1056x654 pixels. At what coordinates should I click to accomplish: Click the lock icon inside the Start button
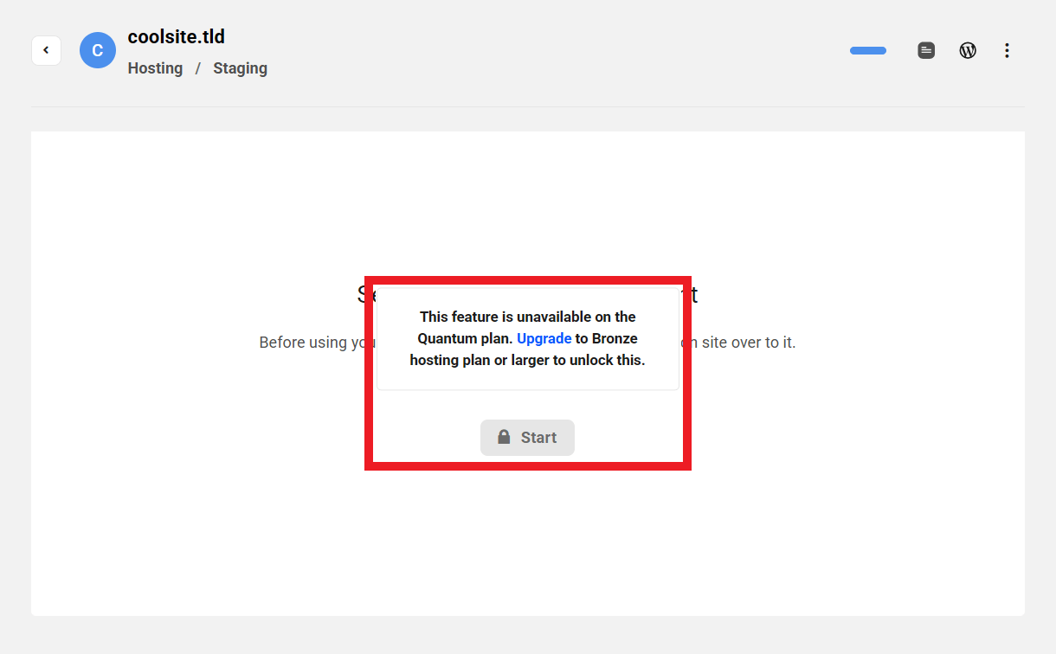point(505,437)
